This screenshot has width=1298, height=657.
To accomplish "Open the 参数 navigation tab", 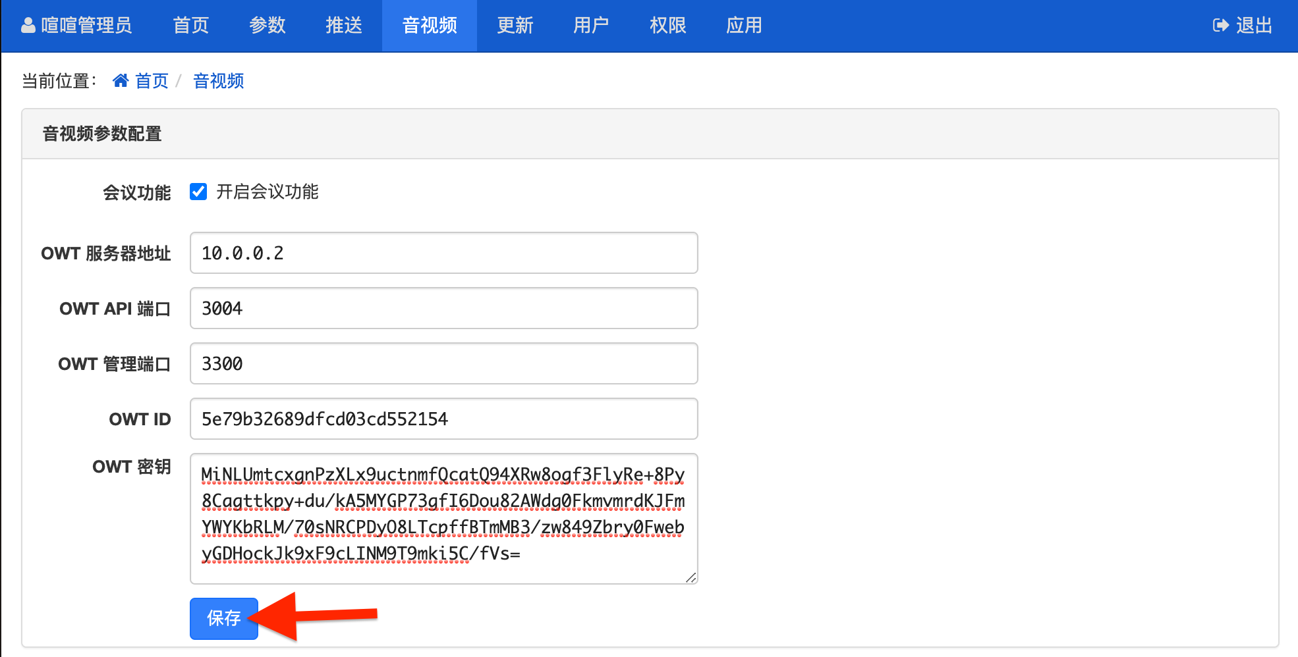I will [267, 26].
